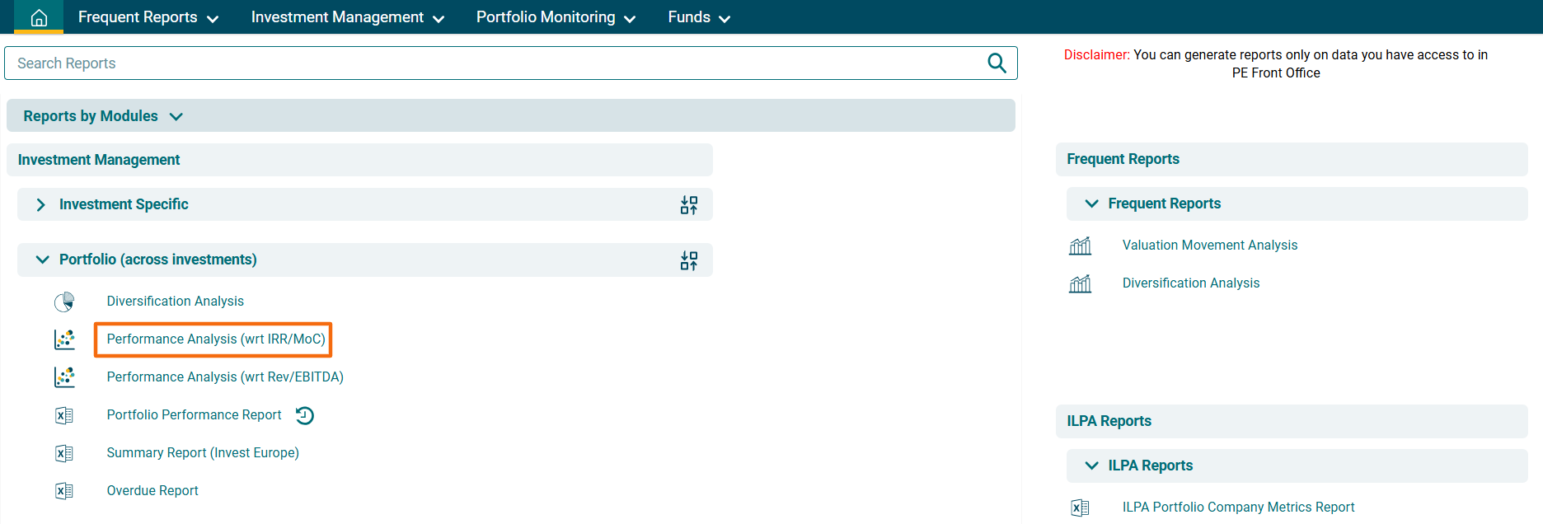Collapse the Frequent Reports group in right panel
Viewport: 1543px width, 524px height.
(x=1092, y=204)
